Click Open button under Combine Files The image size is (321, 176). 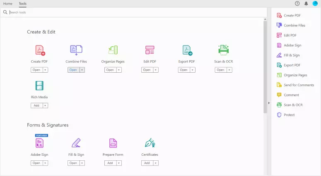73,70
